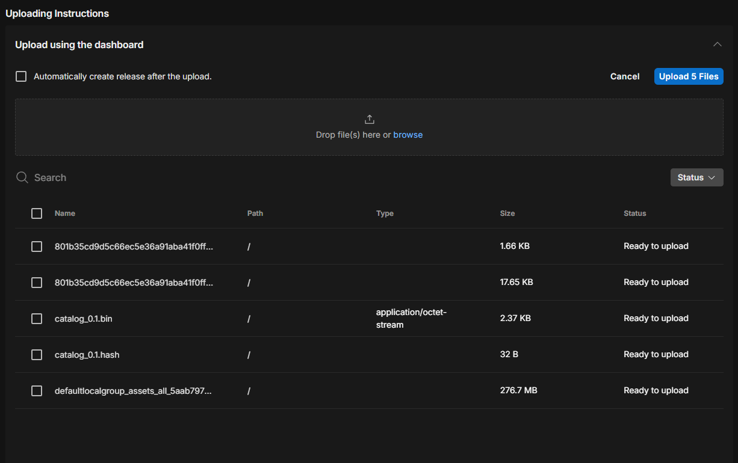The width and height of the screenshot is (738, 463).
Task: Select the checkbox for the 17.65 KB file
Action: (x=37, y=283)
